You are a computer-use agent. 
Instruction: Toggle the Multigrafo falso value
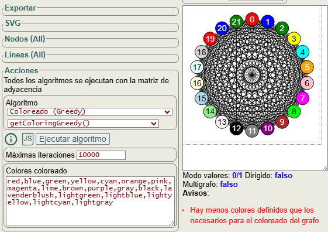point(229,185)
